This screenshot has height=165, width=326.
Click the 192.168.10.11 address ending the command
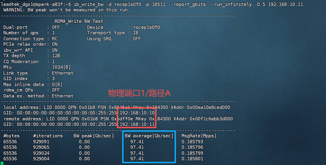pyautogui.click(x=285, y=4)
